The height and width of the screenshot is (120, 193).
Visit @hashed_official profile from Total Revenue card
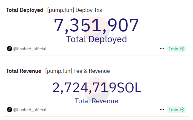(30, 110)
